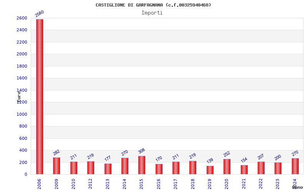Screen dimensions: 307x191
Task: Click the Euro y-axis title
Action: click(19, 97)
